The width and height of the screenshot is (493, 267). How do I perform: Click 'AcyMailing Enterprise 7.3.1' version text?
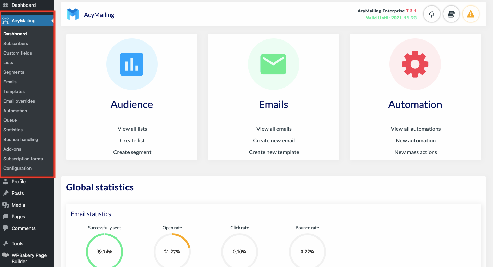click(x=387, y=11)
